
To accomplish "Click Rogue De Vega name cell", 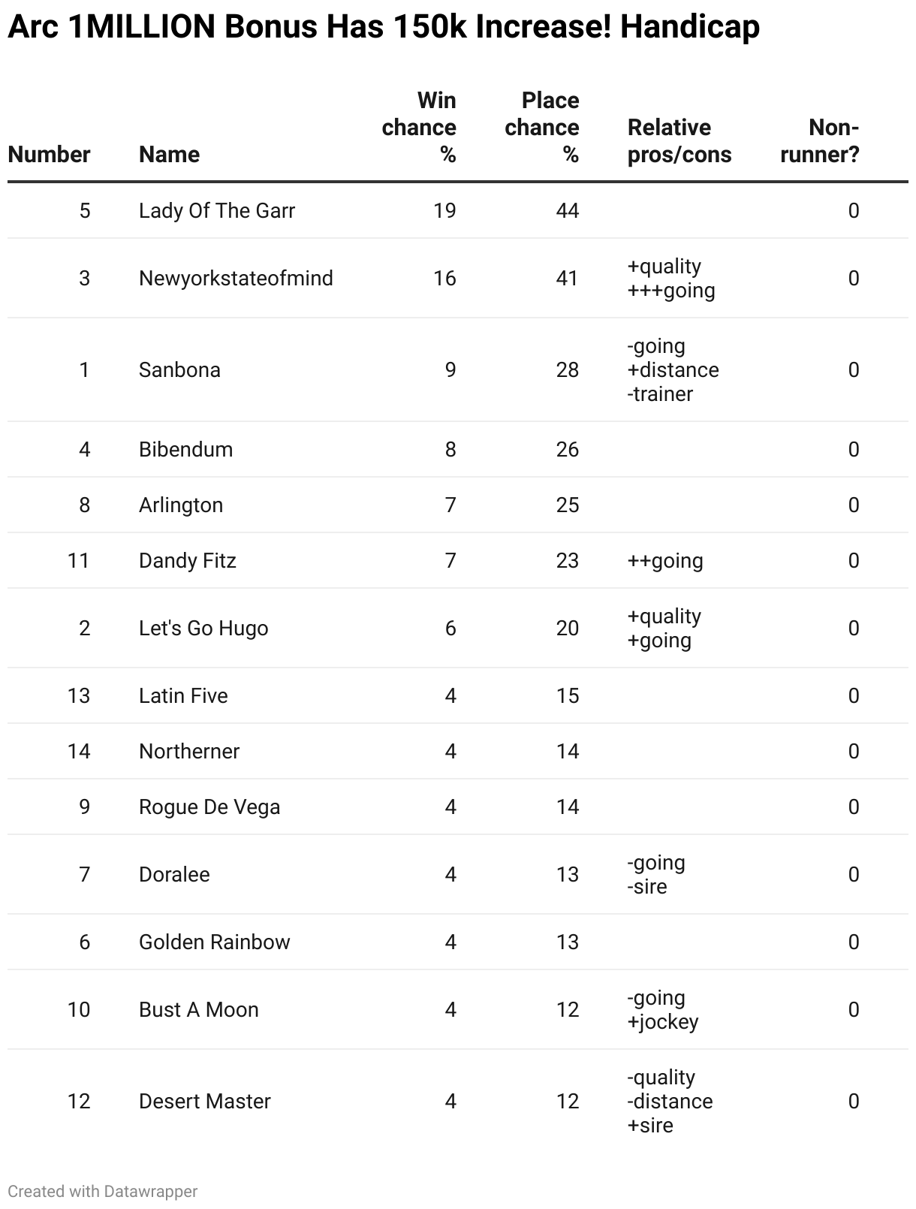I will pos(209,807).
